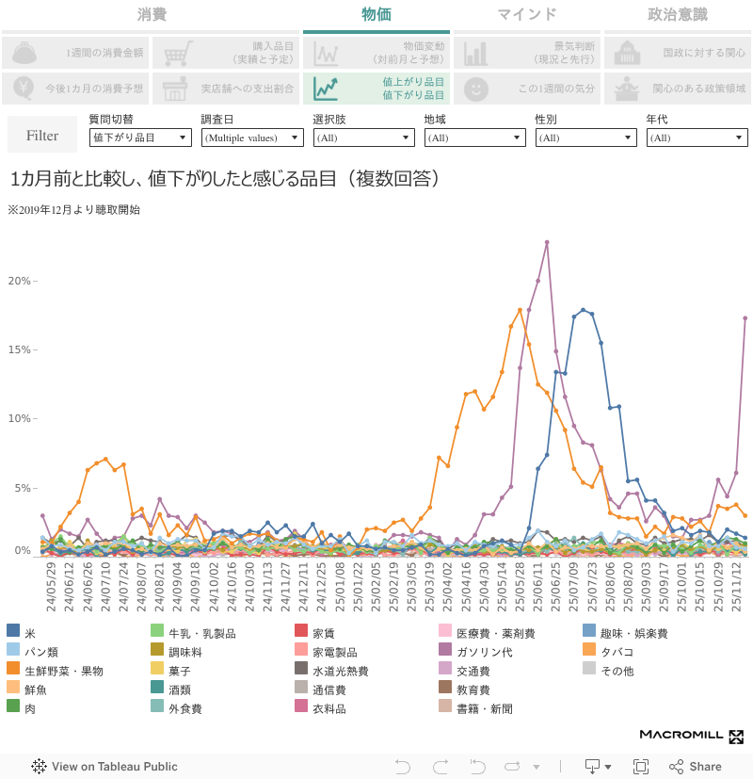Open 国政に対する関心 view

point(677,53)
